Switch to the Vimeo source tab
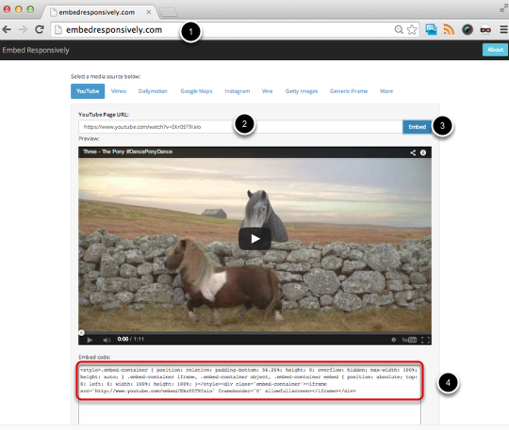Viewport: 509px width, 430px height. [119, 91]
